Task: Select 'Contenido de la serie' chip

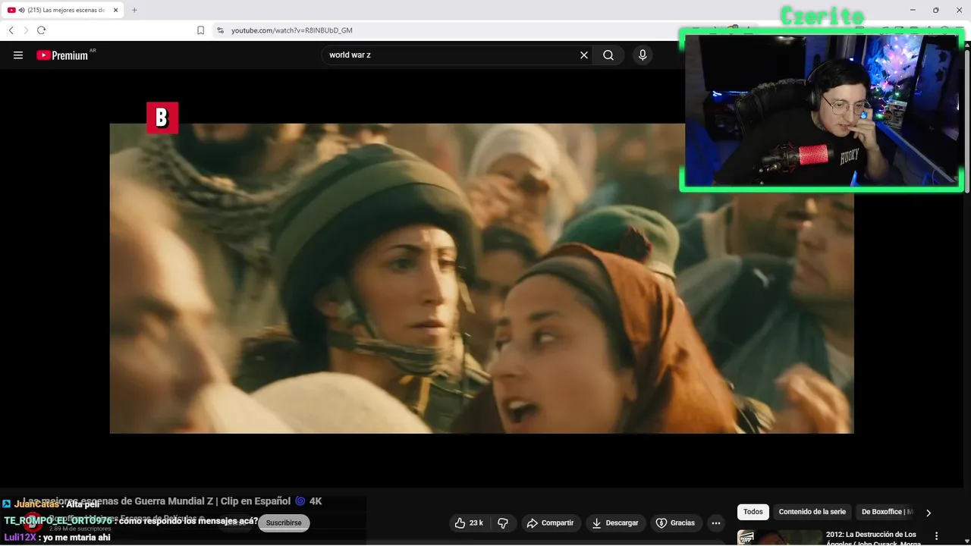Action: [x=812, y=512]
